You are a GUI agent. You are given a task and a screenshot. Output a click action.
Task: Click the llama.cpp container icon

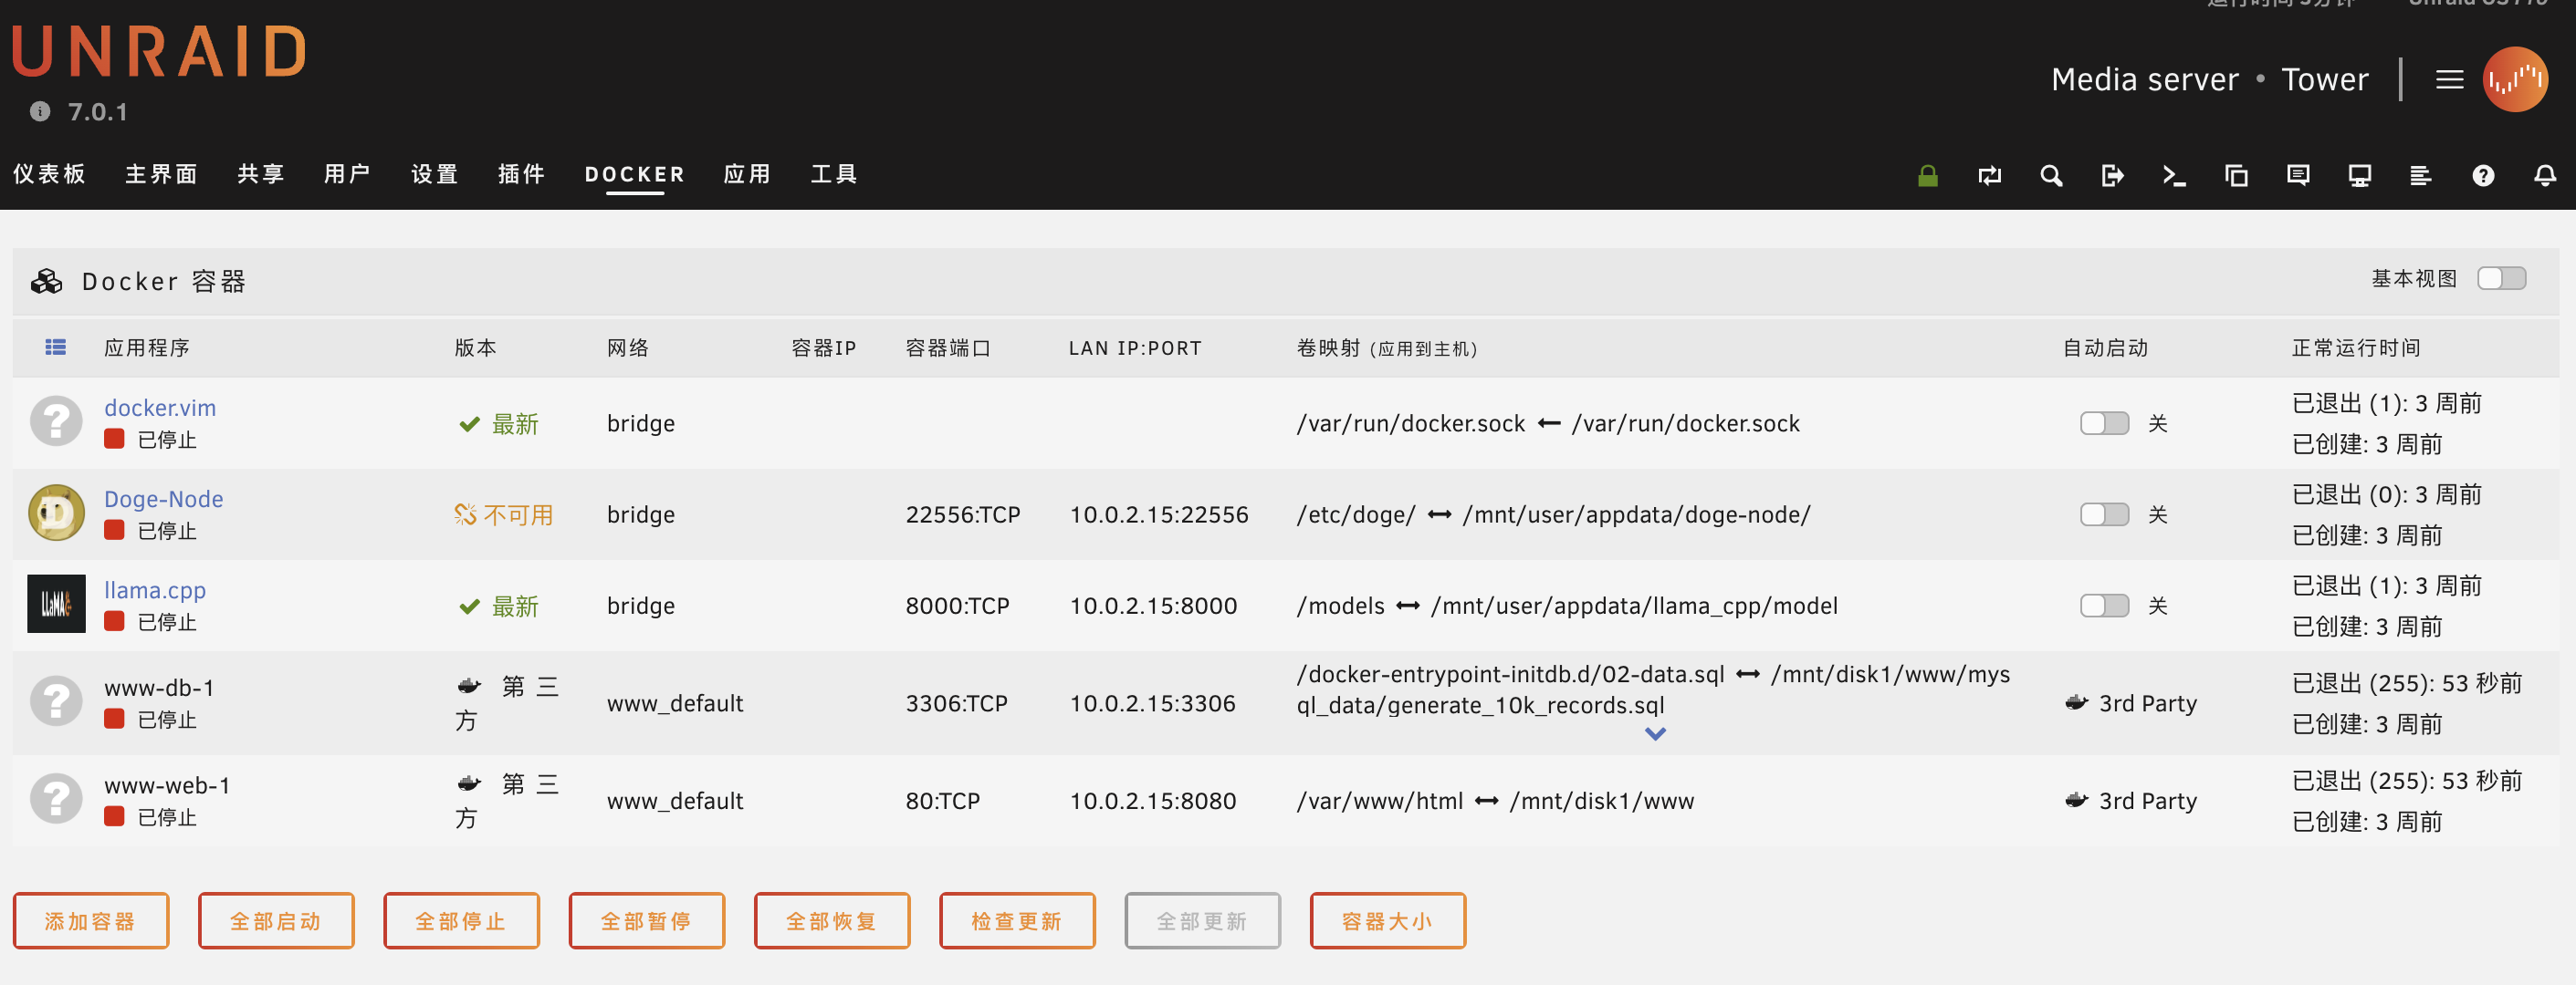point(56,604)
